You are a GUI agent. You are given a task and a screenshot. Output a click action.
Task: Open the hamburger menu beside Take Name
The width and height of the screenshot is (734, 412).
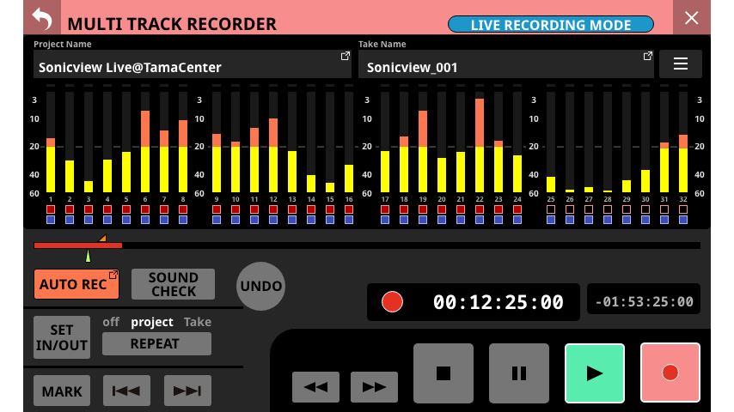coord(680,64)
